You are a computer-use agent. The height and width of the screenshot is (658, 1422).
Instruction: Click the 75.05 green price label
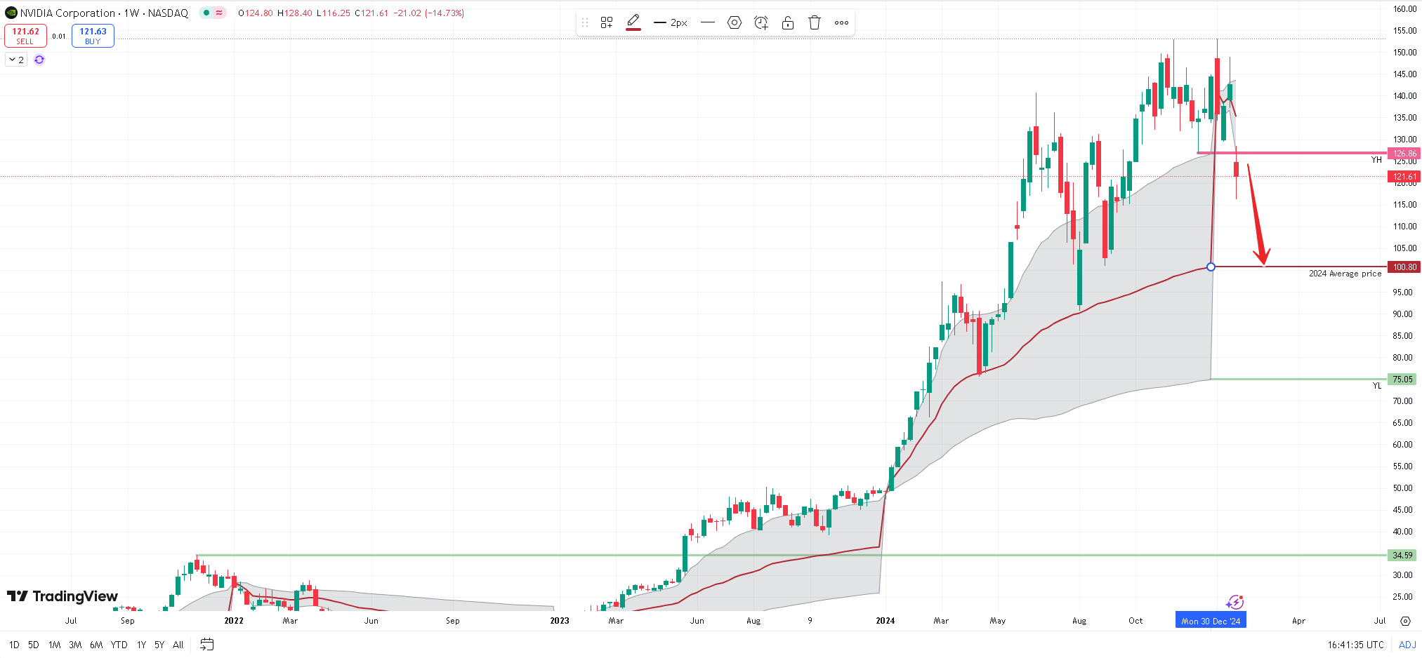tap(1402, 380)
